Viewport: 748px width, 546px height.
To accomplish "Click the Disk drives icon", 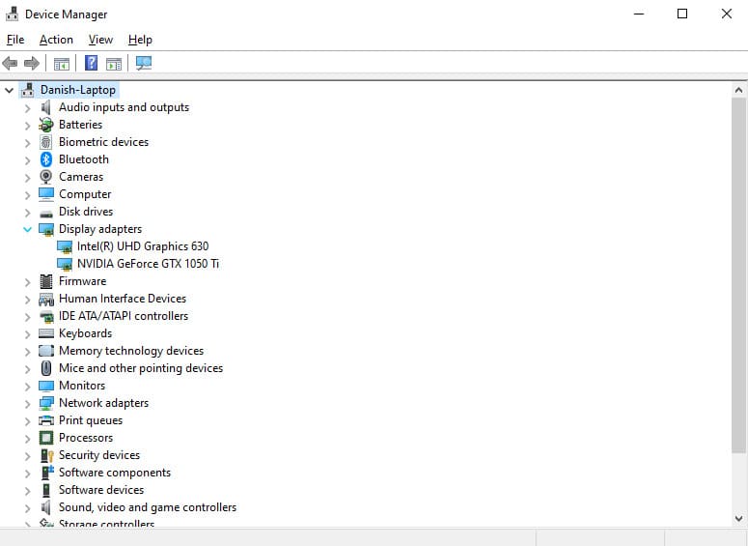I will coord(46,213).
